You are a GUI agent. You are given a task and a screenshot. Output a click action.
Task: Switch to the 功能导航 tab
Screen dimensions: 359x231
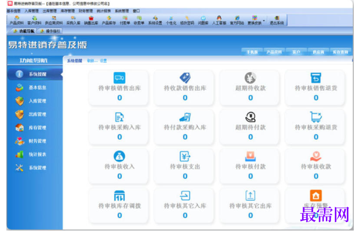click(x=24, y=31)
